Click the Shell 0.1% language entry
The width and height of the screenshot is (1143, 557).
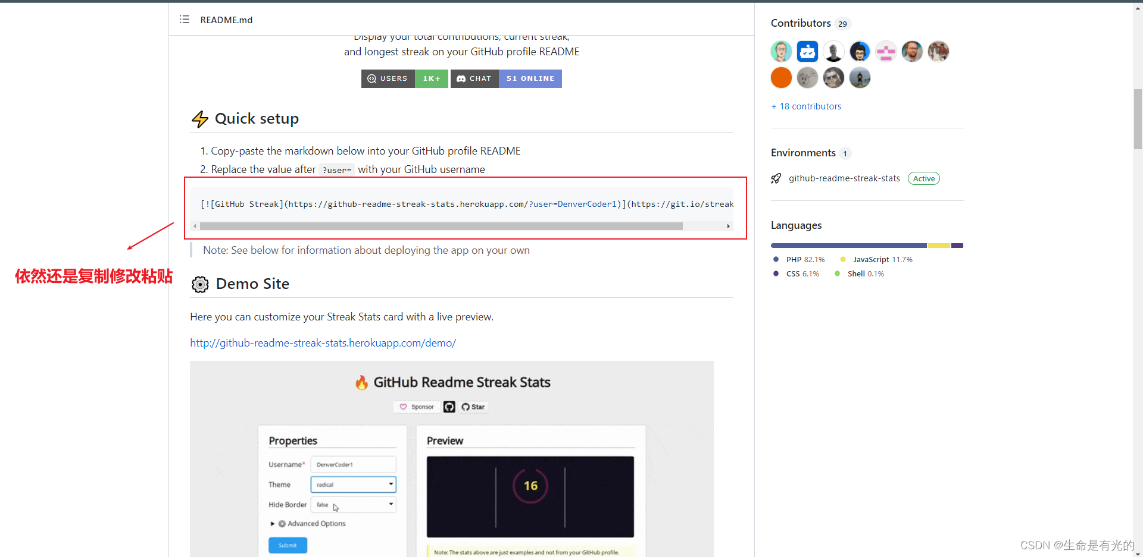pyautogui.click(x=859, y=274)
